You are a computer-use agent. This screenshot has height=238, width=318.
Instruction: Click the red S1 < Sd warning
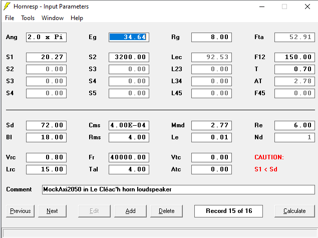point(266,169)
